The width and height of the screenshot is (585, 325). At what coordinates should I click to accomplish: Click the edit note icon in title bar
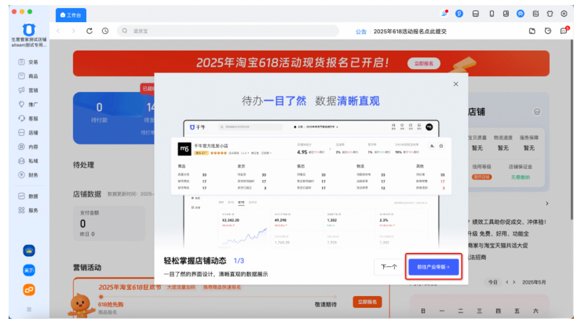tap(536, 14)
